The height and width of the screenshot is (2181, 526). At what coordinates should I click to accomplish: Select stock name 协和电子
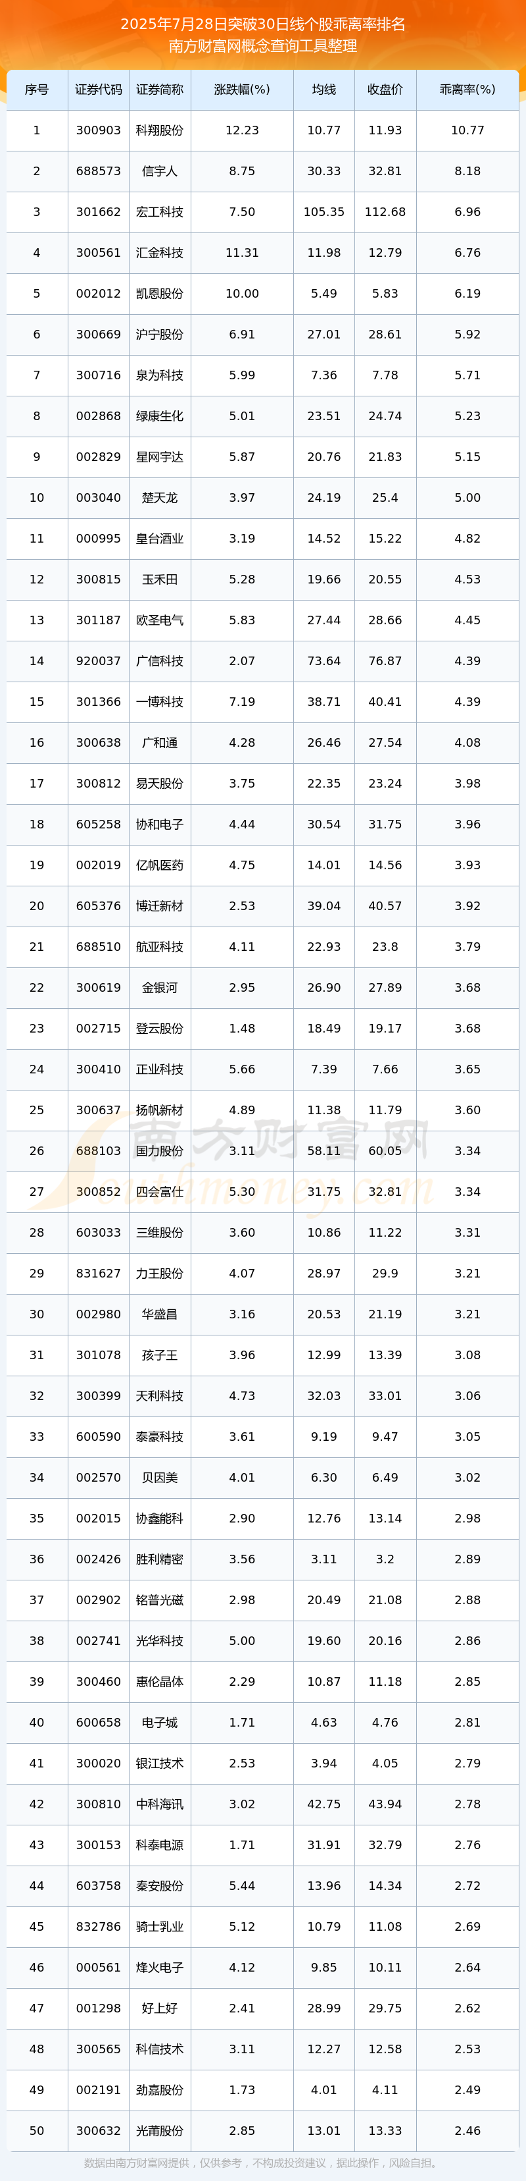(x=160, y=824)
